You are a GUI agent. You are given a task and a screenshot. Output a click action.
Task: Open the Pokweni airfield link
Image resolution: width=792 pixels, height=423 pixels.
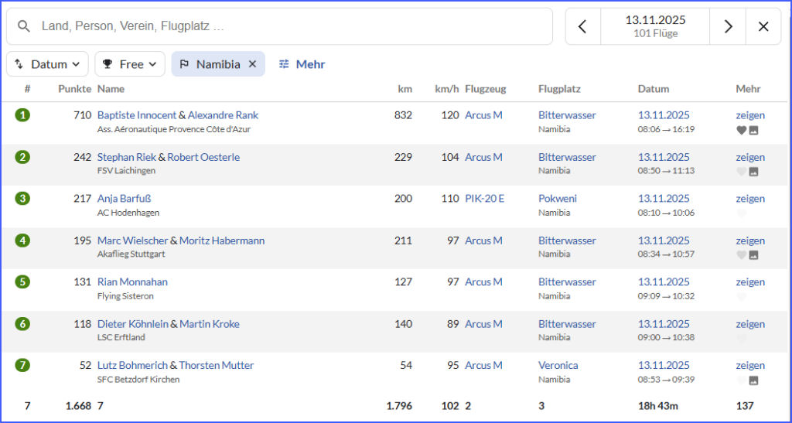click(x=558, y=199)
